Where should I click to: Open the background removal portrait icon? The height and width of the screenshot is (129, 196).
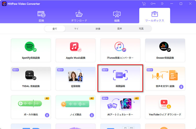[x=76, y=75]
